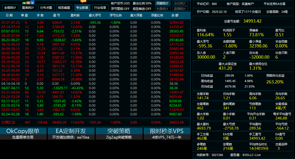Switch to the 图表统计 tab
This screenshot has height=159, width=295.
click(28, 8)
